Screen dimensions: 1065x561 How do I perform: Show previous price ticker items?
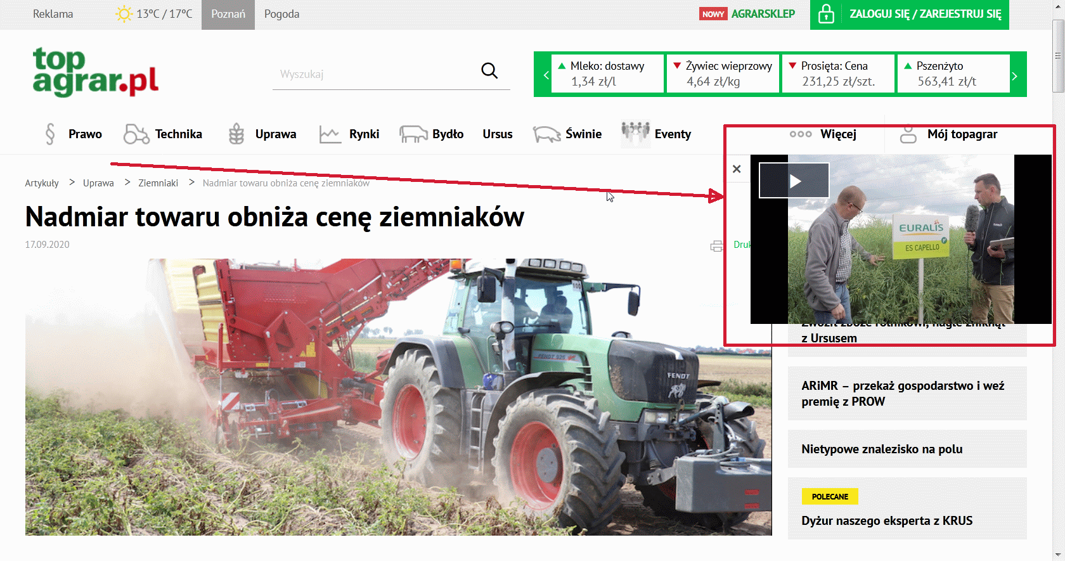tap(546, 75)
